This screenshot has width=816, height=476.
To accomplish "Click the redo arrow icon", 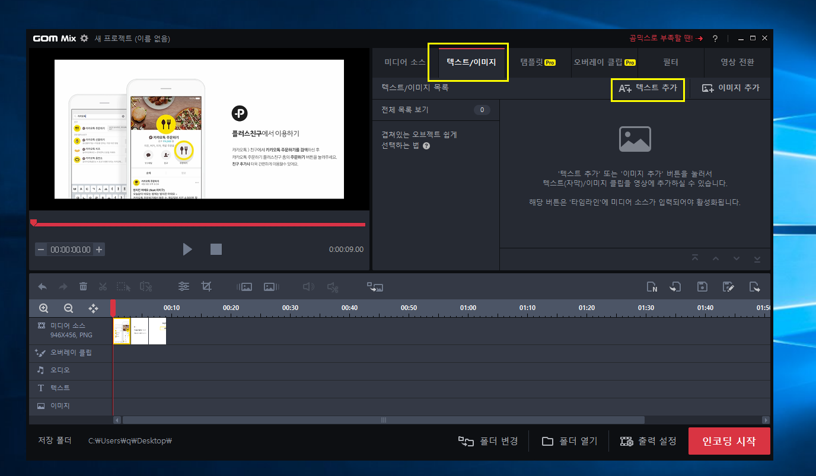I will (63, 287).
